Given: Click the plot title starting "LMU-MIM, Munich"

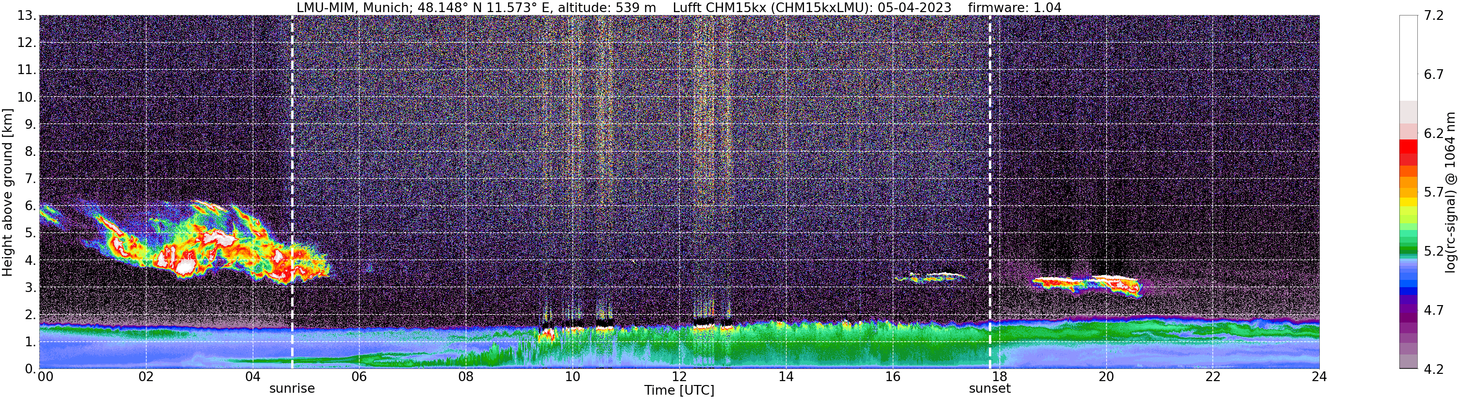Looking at the screenshot, I should pyautogui.click(x=679, y=7).
